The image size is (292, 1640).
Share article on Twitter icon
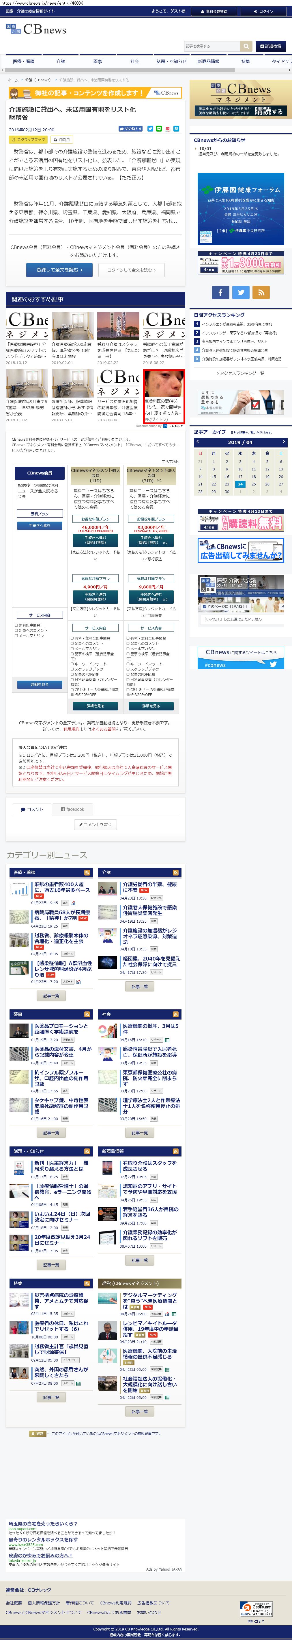point(150,129)
